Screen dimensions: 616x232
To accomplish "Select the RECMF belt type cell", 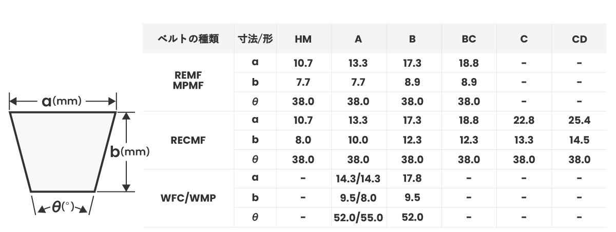I will [x=187, y=140].
